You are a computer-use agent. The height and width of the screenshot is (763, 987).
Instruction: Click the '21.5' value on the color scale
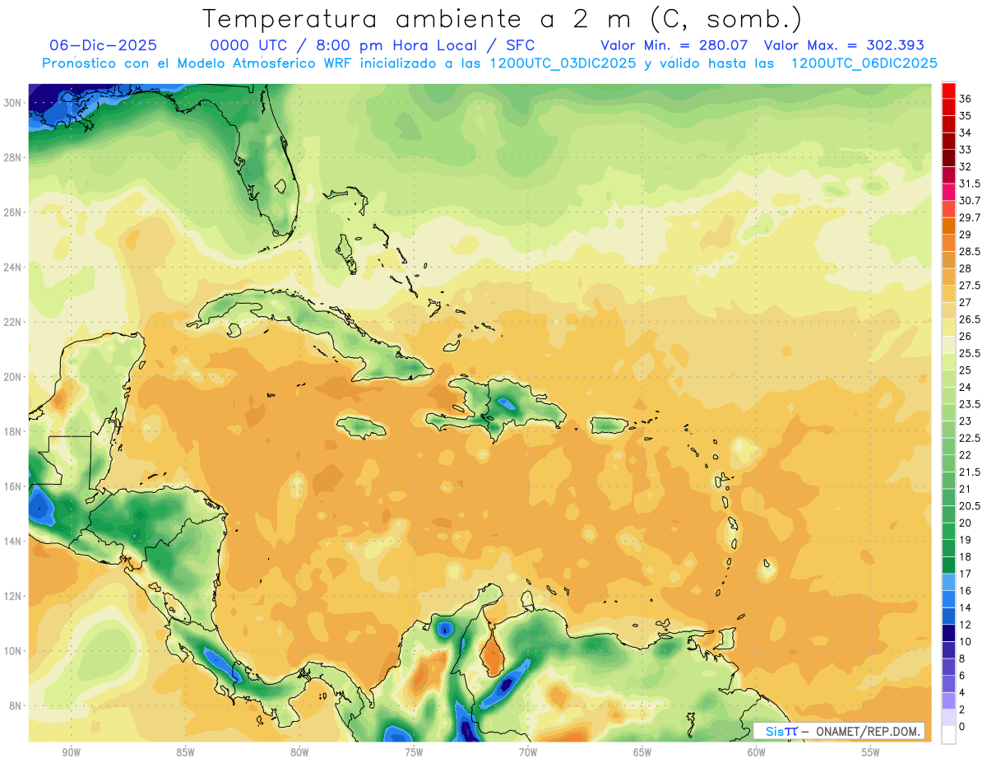pos(970,472)
